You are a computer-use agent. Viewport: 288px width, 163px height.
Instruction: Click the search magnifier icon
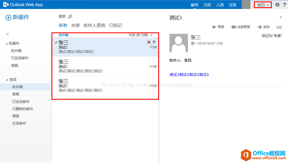[x=70, y=16]
